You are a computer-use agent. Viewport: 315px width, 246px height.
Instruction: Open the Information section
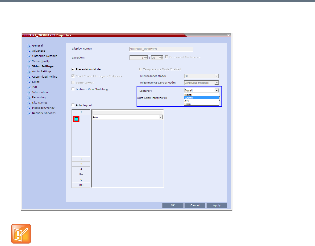point(40,92)
